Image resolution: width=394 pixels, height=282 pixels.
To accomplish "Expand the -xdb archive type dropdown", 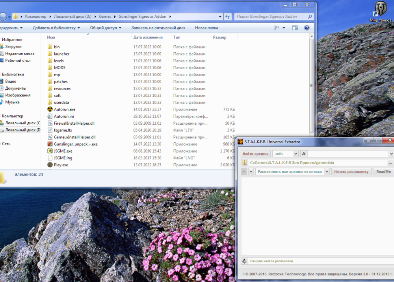I will point(295,154).
